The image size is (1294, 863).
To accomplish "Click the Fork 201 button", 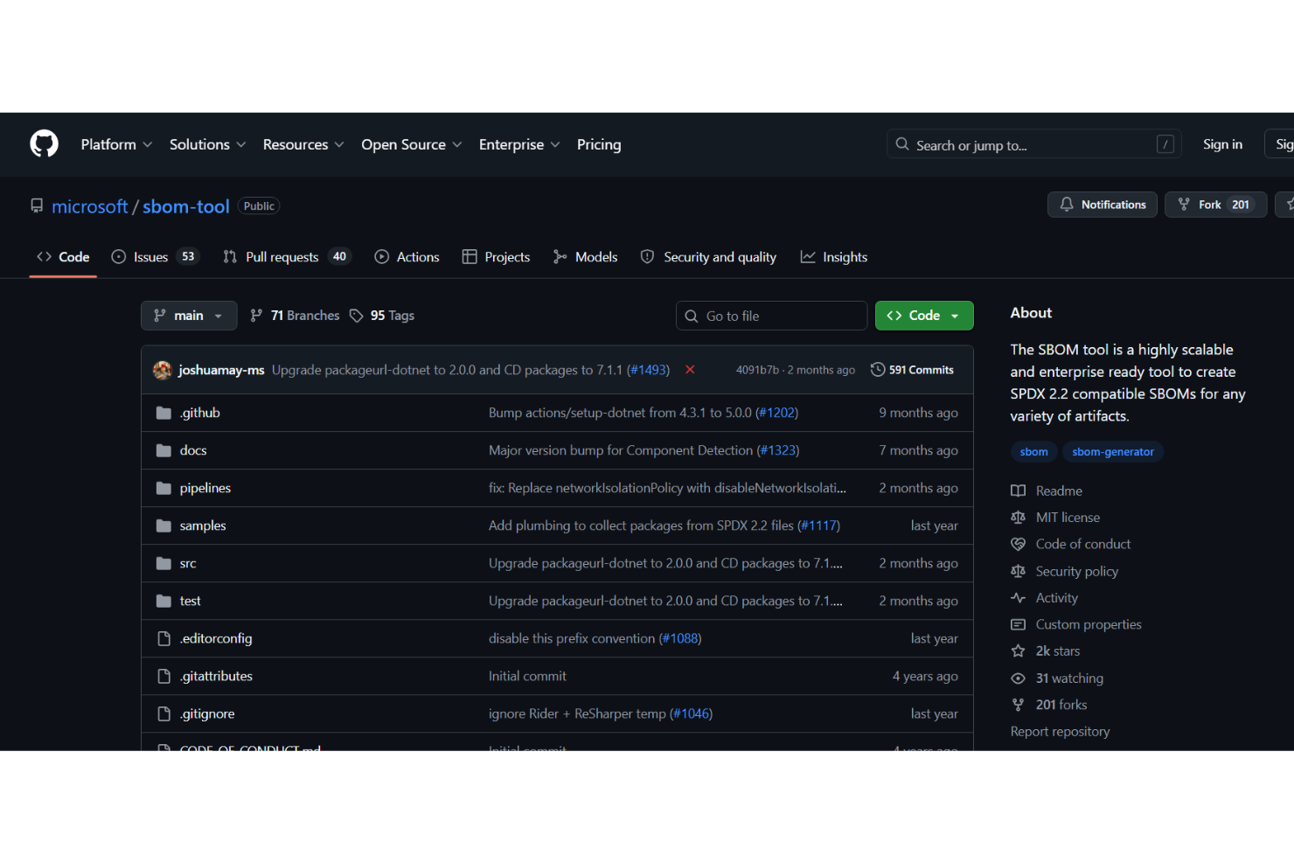I will point(1215,205).
